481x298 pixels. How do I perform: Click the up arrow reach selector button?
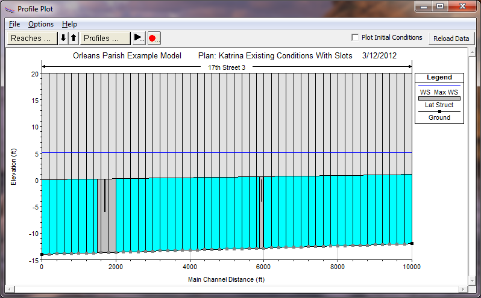click(x=74, y=38)
